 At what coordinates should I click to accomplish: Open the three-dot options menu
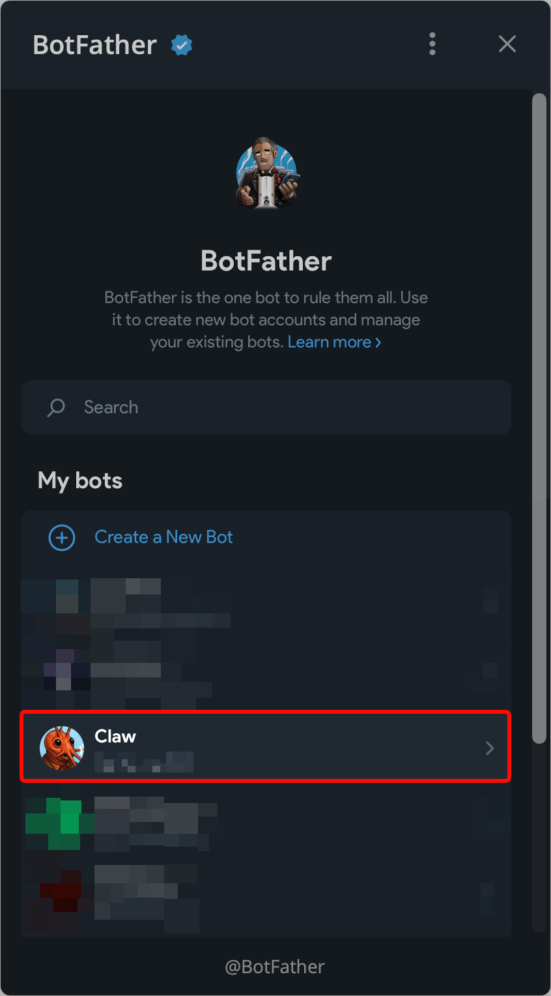[x=432, y=44]
